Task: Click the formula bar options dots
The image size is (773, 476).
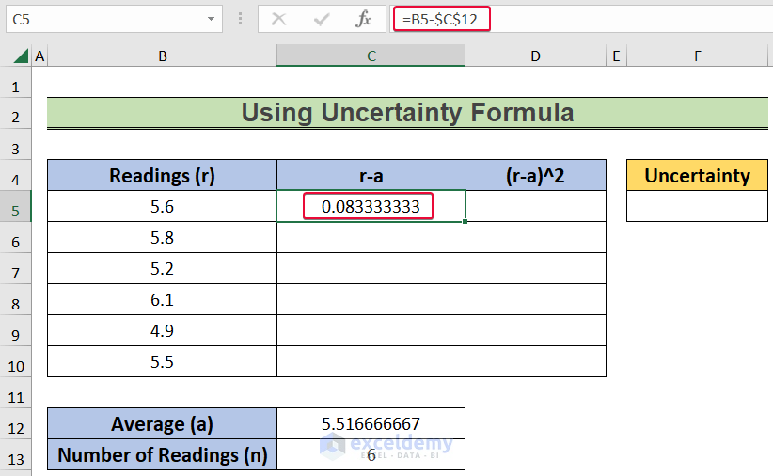Action: click(x=240, y=19)
